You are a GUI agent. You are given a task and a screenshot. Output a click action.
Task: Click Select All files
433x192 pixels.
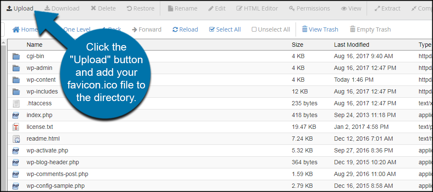pos(225,29)
